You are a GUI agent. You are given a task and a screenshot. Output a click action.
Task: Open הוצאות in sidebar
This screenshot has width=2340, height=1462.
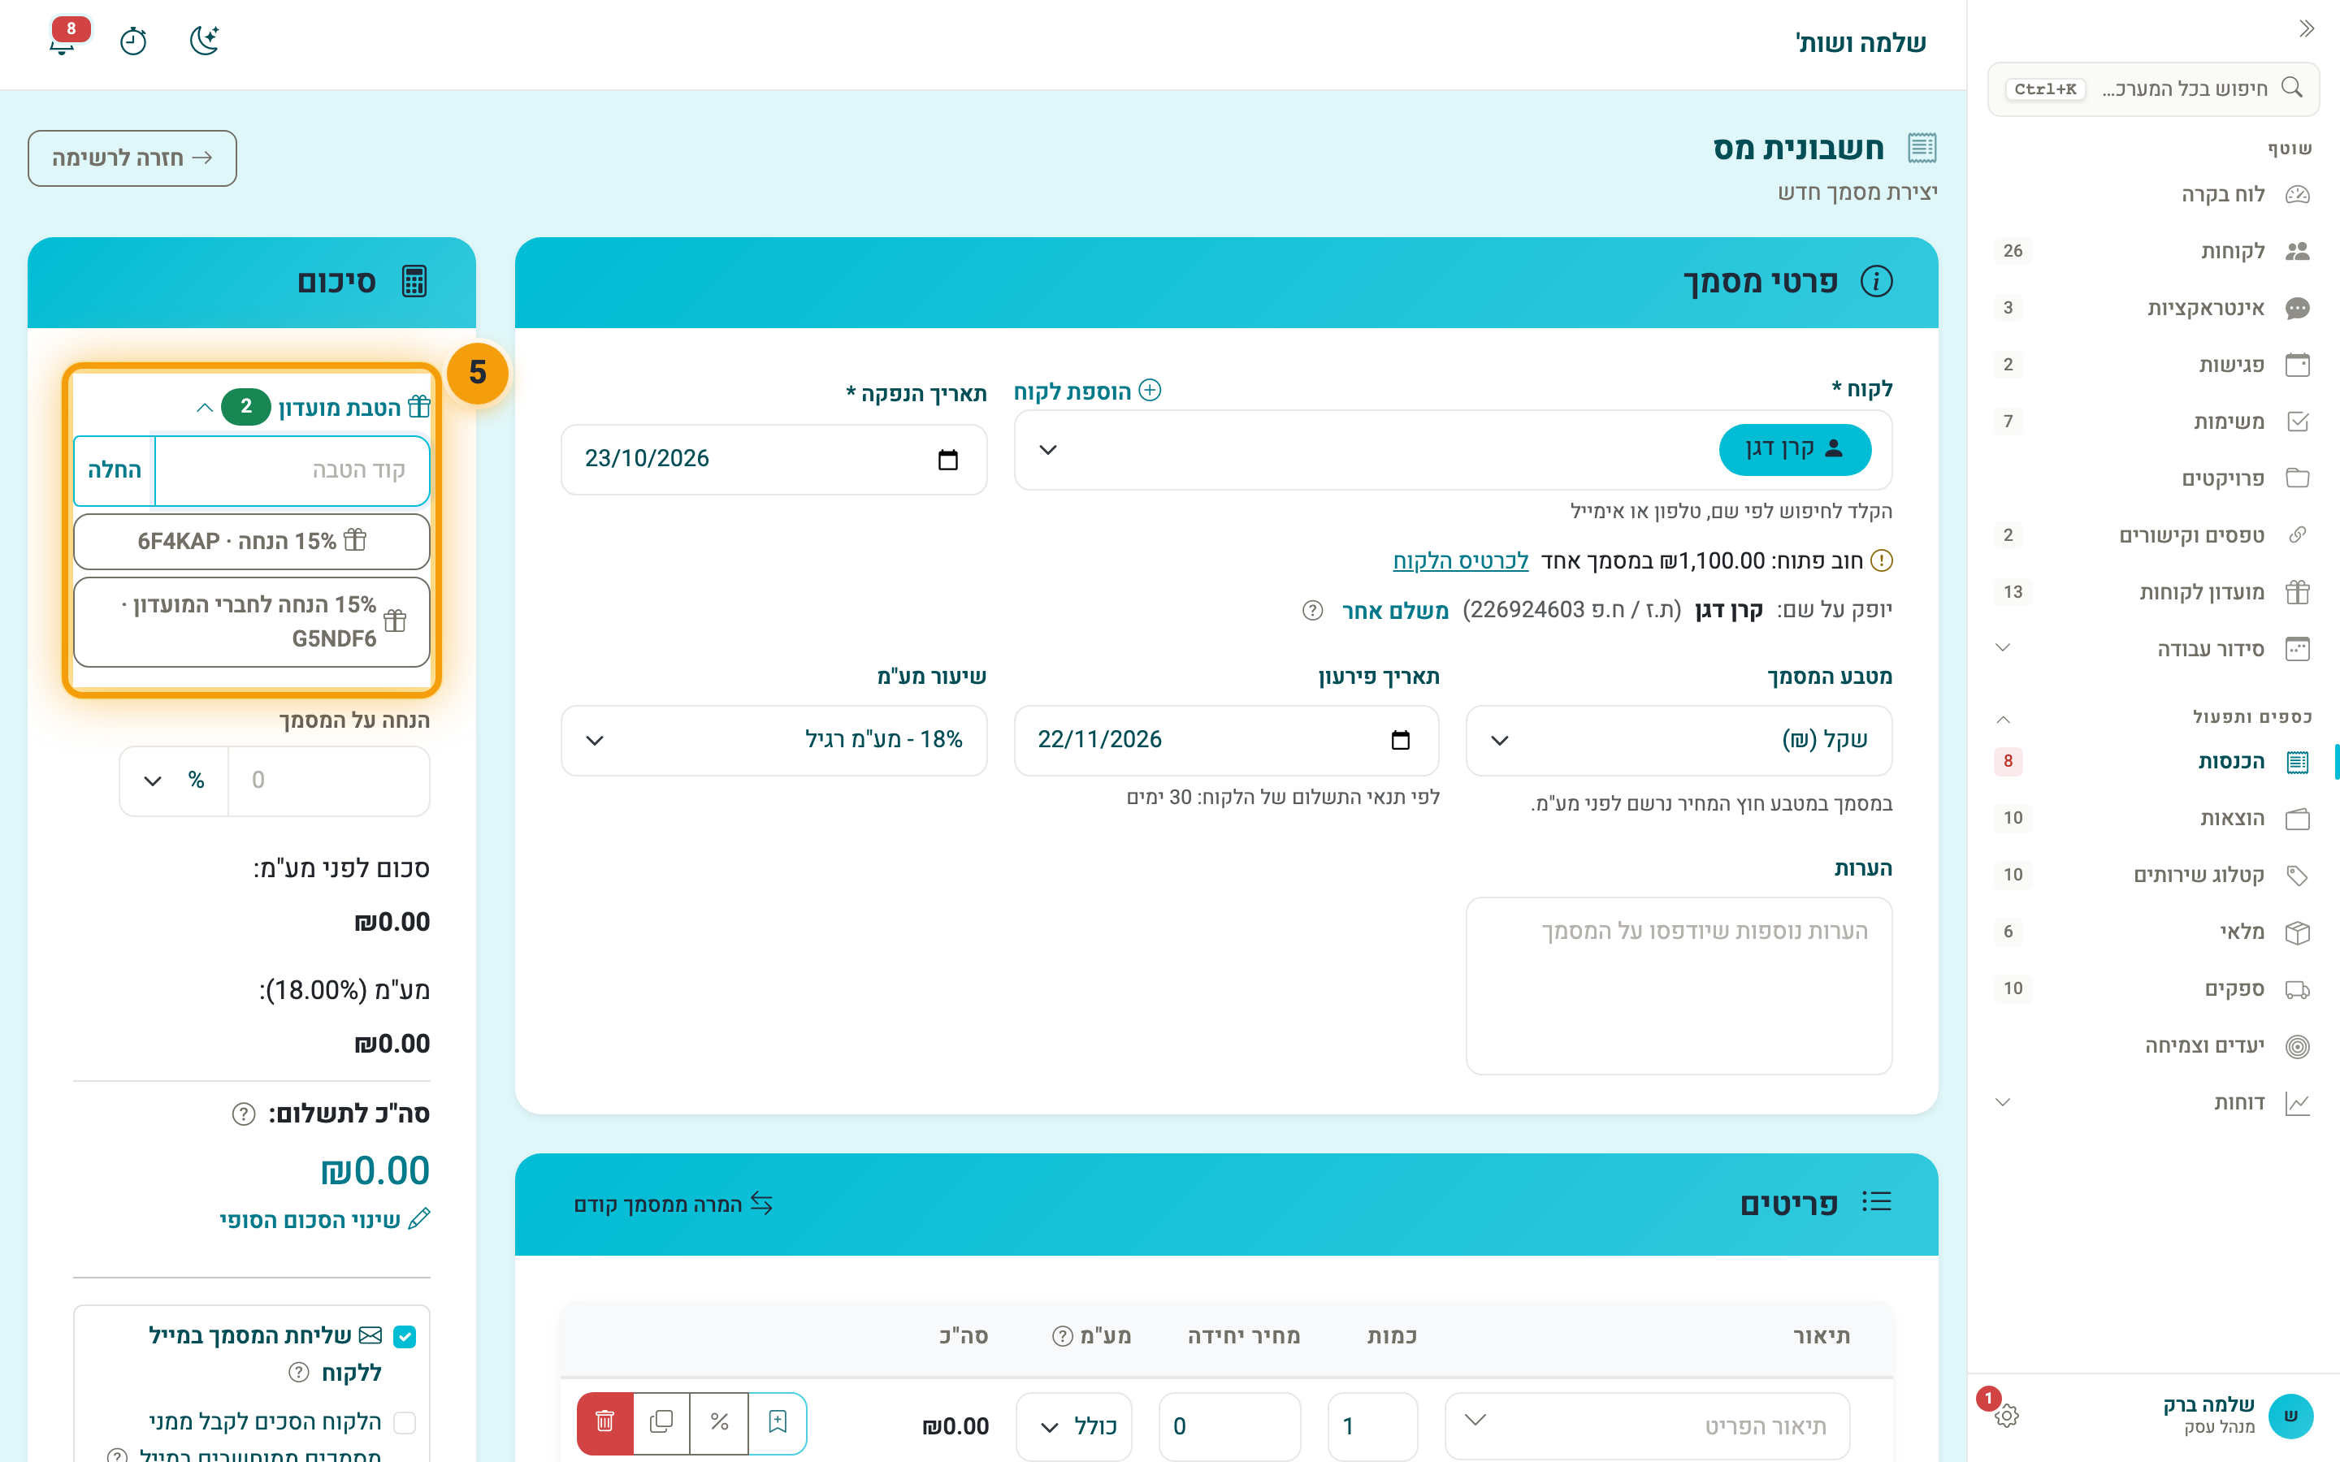point(2152,819)
